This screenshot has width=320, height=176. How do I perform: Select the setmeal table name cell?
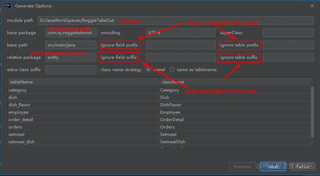point(83,134)
